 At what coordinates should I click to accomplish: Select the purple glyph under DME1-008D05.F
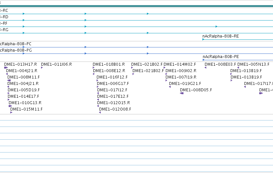tap(182, 93)
